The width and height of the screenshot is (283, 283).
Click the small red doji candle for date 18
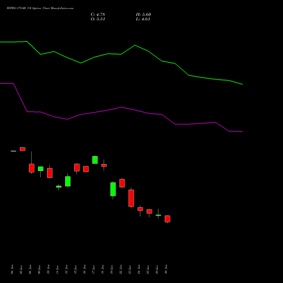[x=104, y=165]
